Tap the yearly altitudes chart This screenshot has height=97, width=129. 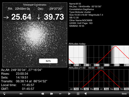tap(99, 80)
